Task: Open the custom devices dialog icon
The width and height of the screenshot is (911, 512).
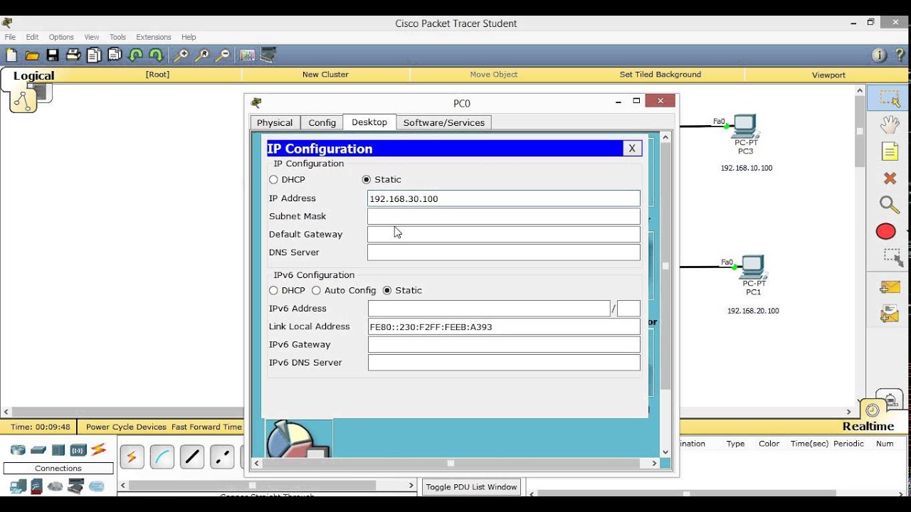Action: (x=268, y=55)
